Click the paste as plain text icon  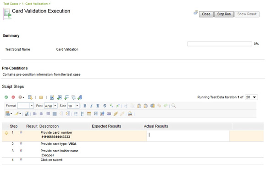click(146, 106)
